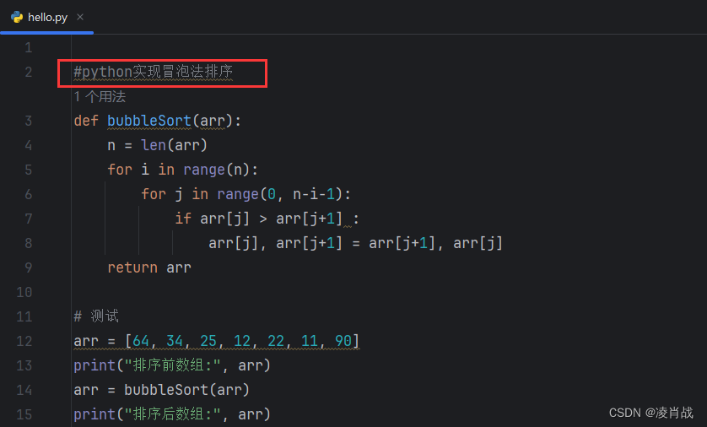Click the '# 测试' comment
The height and width of the screenshot is (427, 707).
(x=96, y=316)
